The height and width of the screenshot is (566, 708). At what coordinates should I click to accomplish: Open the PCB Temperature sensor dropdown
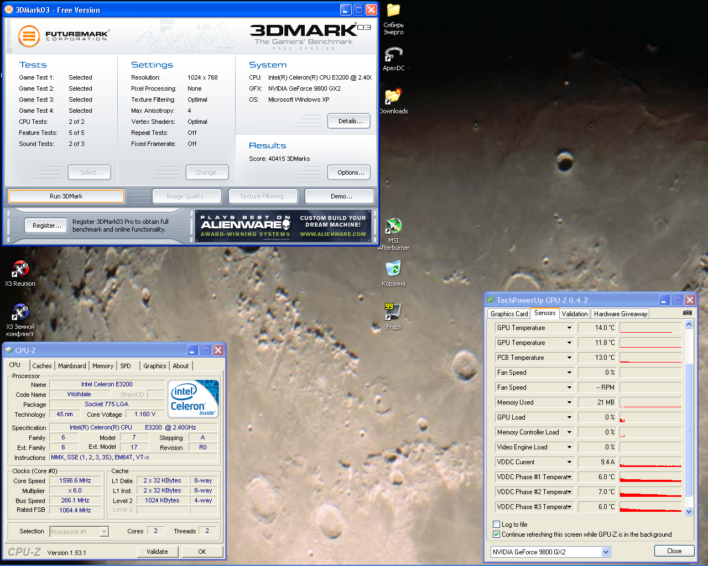(569, 358)
